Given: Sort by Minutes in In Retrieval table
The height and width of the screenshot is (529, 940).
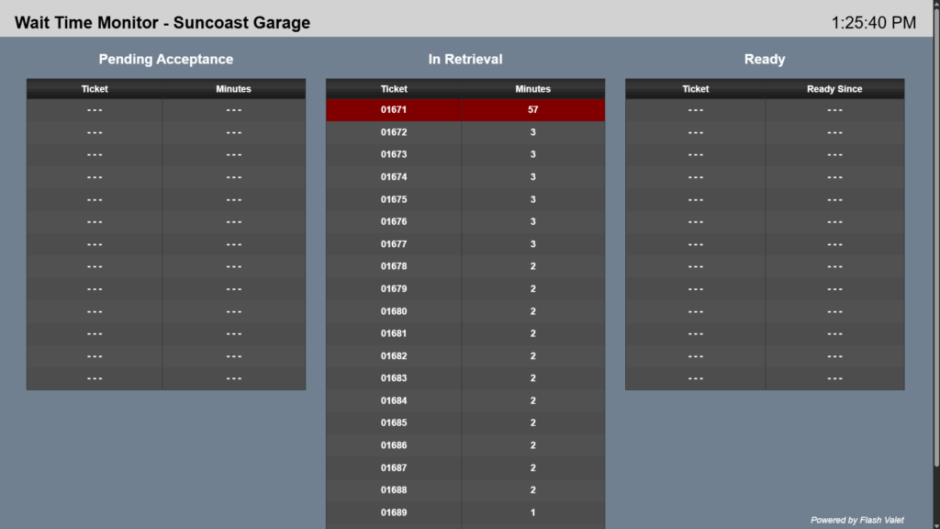Looking at the screenshot, I should (532, 89).
